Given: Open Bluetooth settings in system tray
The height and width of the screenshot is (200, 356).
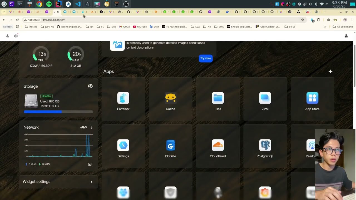Looking at the screenshot, I should (x=316, y=4).
